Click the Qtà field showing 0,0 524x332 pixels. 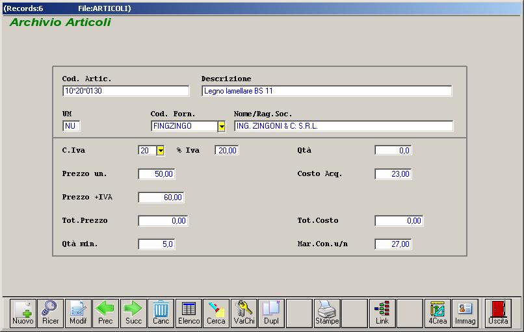(393, 151)
